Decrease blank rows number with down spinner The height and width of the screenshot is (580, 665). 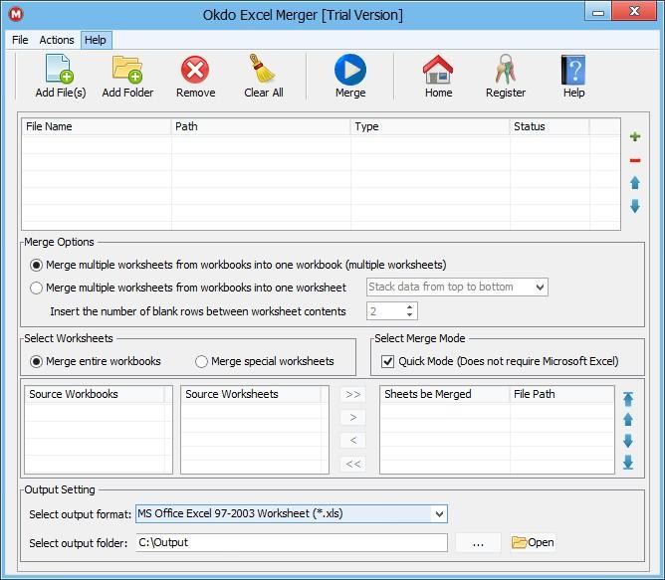409,314
